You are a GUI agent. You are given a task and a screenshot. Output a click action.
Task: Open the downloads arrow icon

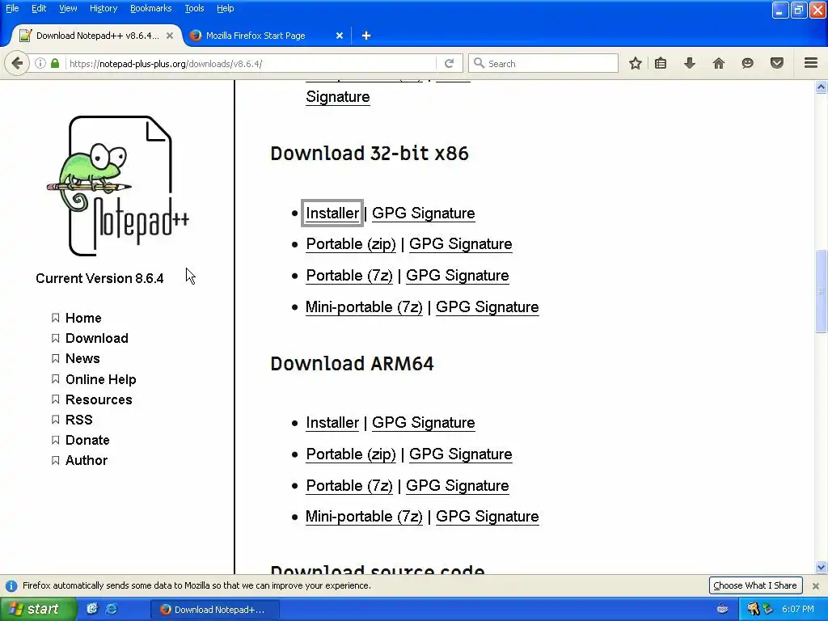point(690,63)
